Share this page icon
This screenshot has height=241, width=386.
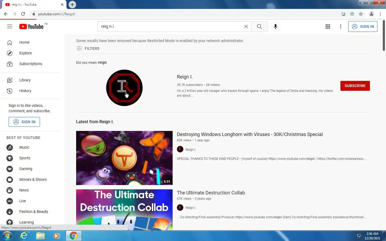tap(352, 14)
